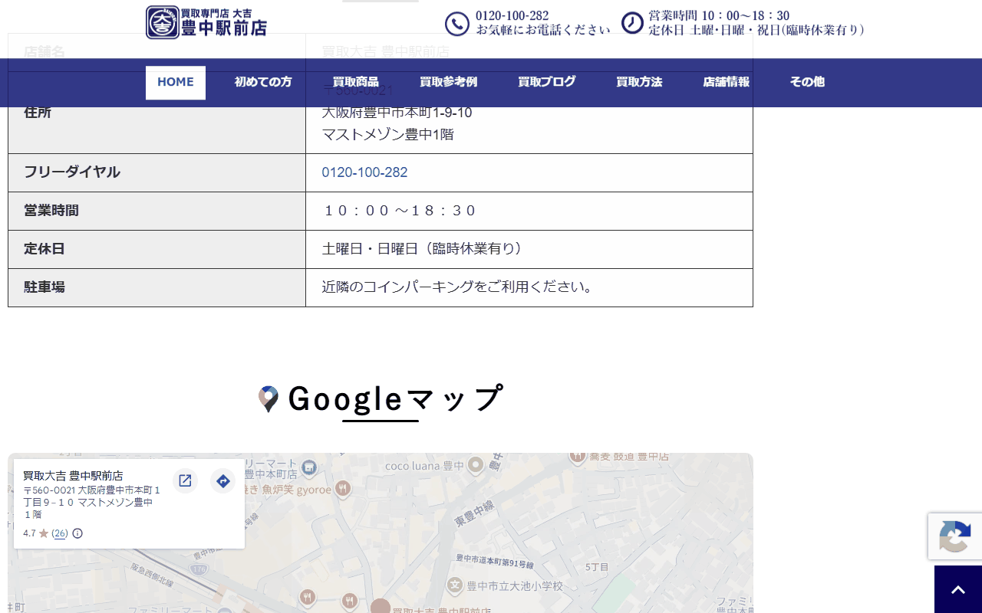This screenshot has width=982, height=613.
Task: Click the clock icon beside business hours
Action: 632,23
